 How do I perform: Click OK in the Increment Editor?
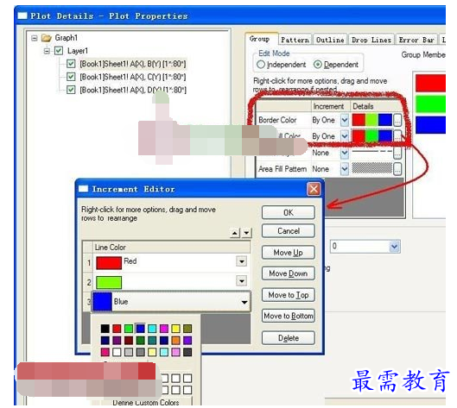point(289,212)
